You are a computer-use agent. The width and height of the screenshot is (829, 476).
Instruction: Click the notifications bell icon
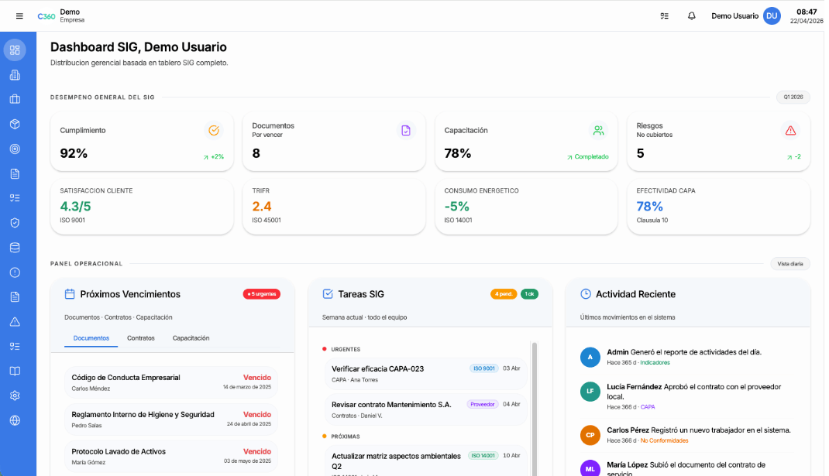point(691,16)
